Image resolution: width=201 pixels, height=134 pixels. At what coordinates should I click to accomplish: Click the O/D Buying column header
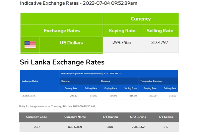138,117
